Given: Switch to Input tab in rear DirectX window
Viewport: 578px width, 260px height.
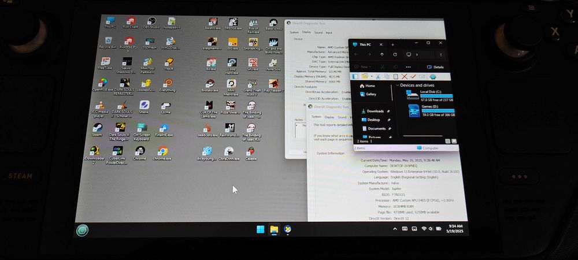Looking at the screenshot, I should [x=329, y=32].
